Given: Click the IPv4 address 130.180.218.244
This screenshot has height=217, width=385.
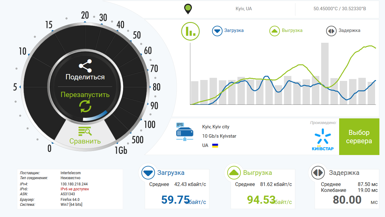Looking at the screenshot, I should (x=74, y=184).
